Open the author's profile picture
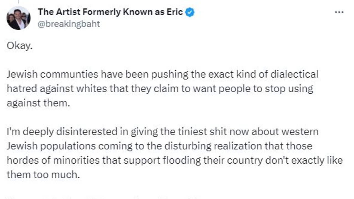 tap(19, 18)
